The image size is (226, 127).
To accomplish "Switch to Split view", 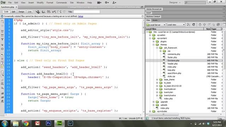I will pyautogui.click(x=13, y=12).
